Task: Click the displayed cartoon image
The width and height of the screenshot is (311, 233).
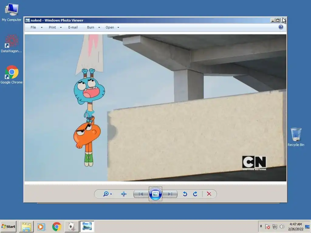Action: (155, 108)
